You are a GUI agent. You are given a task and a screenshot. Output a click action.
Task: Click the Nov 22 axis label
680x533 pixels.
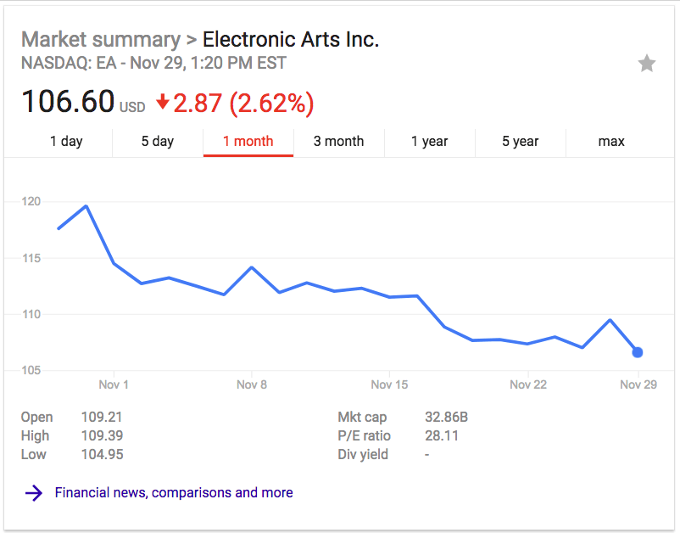(x=527, y=384)
